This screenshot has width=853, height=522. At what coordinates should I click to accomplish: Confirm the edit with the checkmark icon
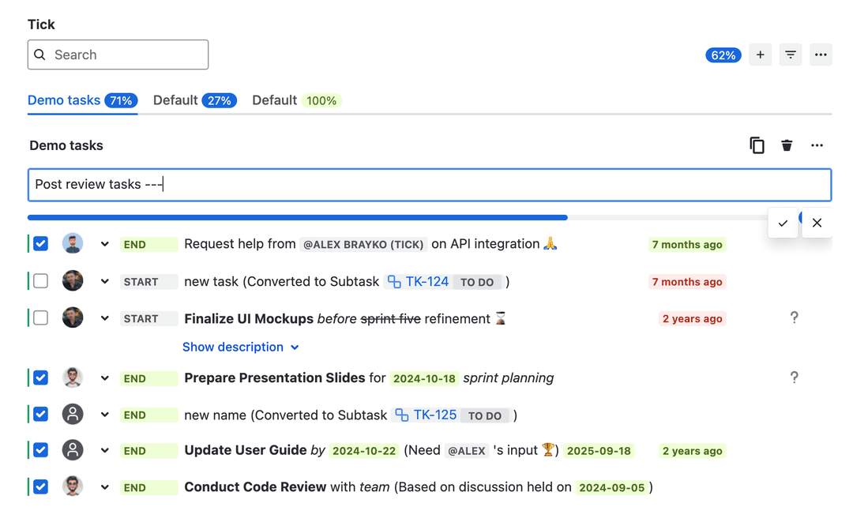(783, 223)
